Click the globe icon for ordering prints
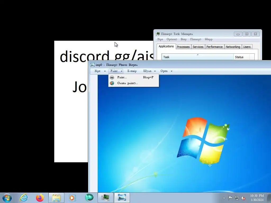 (112, 83)
